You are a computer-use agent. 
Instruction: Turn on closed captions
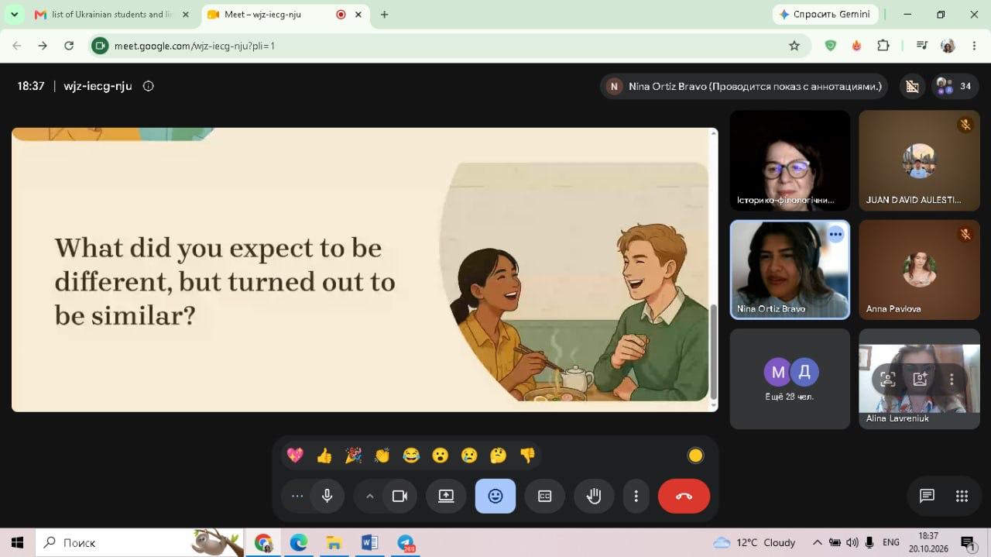(x=545, y=497)
